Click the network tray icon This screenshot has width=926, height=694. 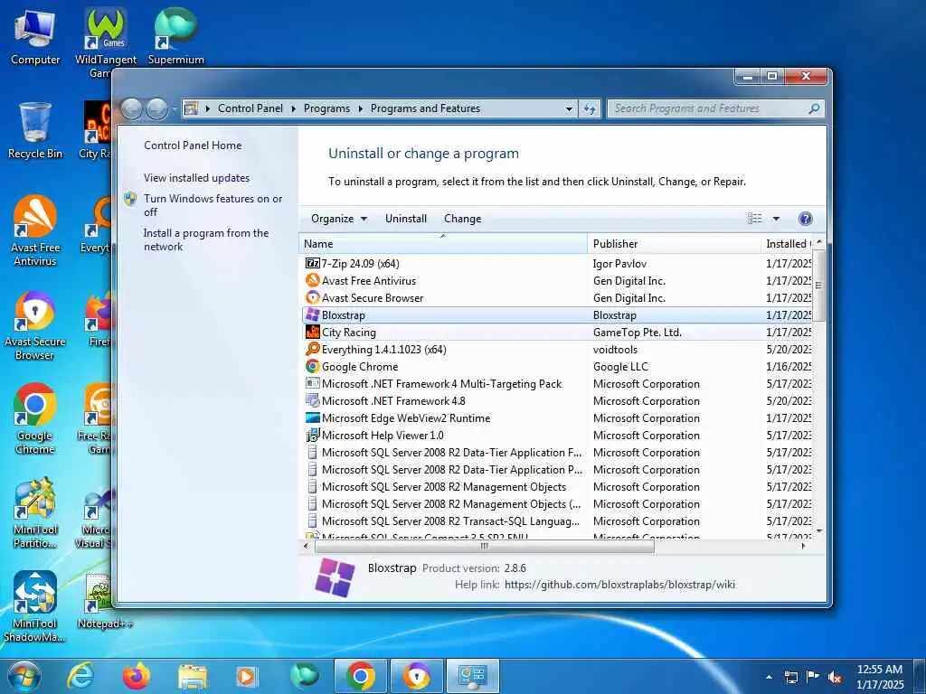coord(790,678)
